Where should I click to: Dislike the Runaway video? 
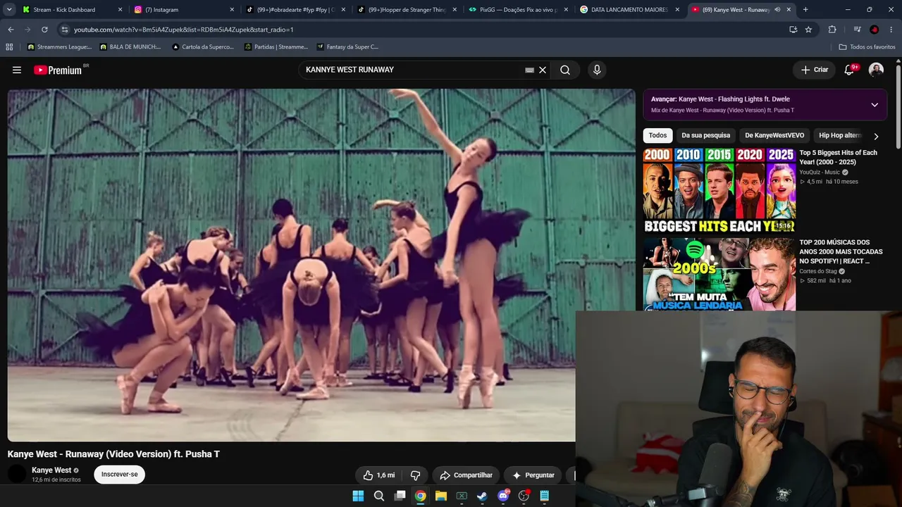(415, 475)
